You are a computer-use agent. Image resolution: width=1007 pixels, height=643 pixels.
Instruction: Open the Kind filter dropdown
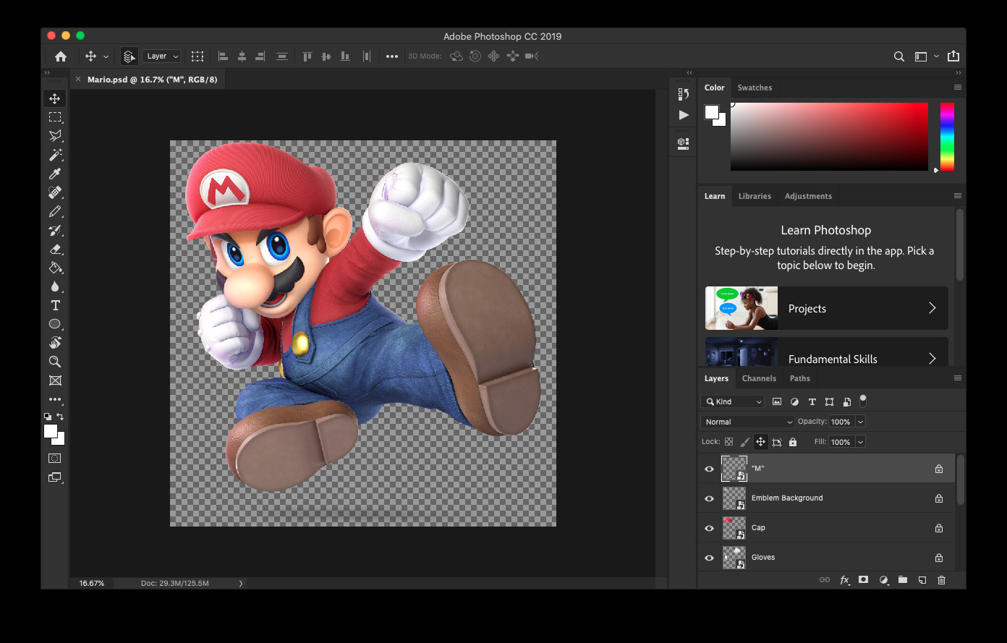coord(732,401)
